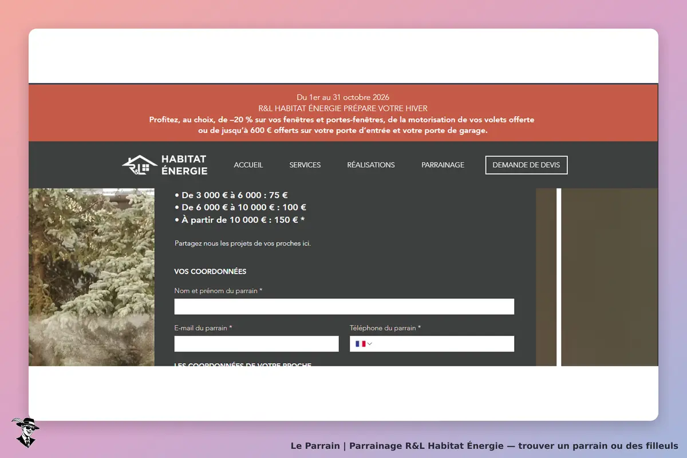687x458 pixels.
Task: Focus the E-mail du parrain field
Action: pyautogui.click(x=256, y=343)
